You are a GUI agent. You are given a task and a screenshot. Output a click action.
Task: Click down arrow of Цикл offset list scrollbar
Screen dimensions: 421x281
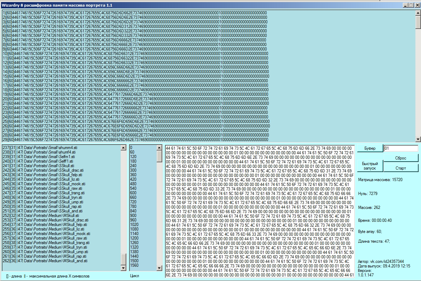[x=159, y=268]
